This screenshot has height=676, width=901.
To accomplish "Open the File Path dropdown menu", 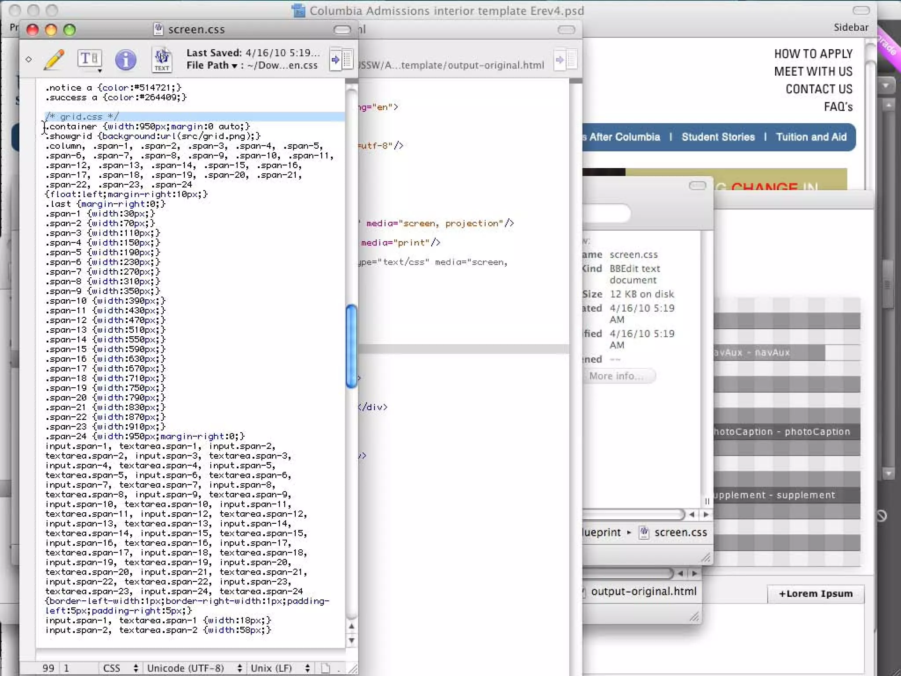I will tap(213, 65).
